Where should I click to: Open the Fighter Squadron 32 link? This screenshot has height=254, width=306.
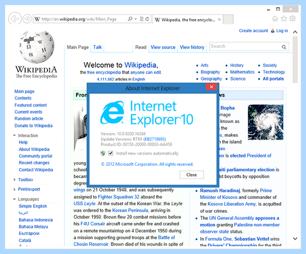coord(119,197)
